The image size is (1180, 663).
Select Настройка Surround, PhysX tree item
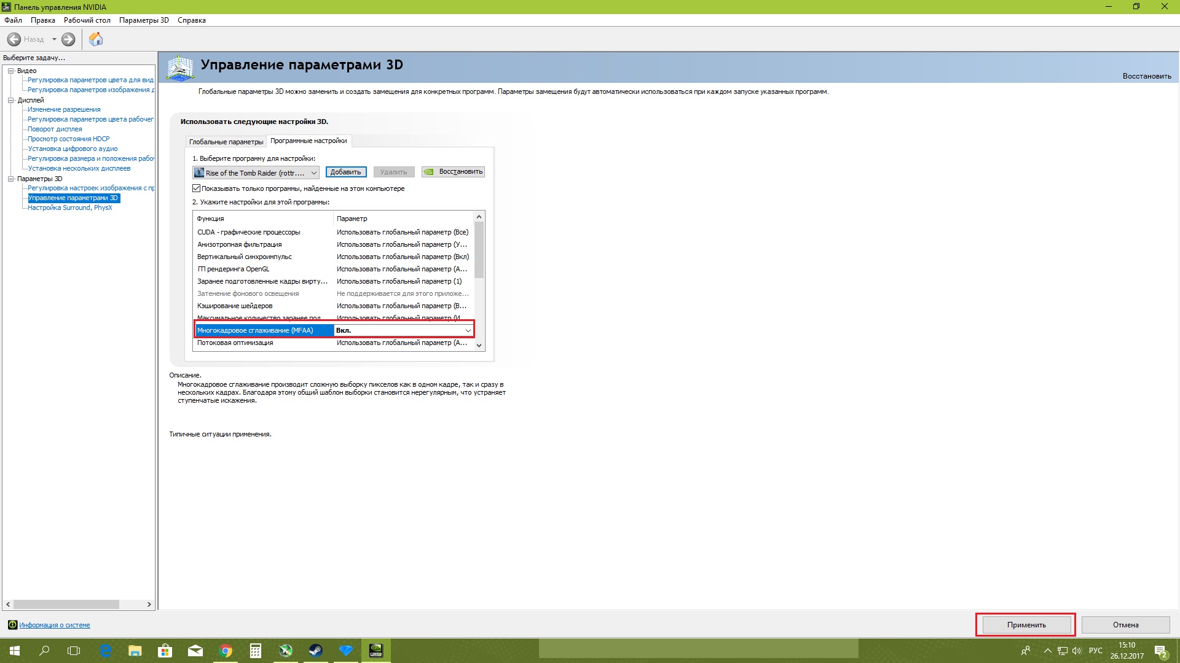[x=69, y=207]
